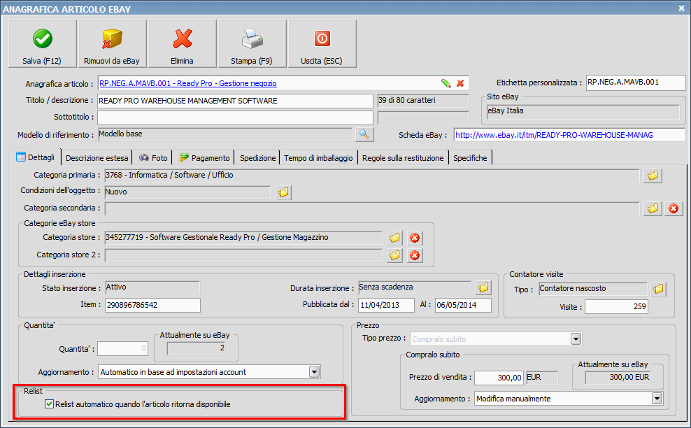The height and width of the screenshot is (428, 691).
Task: Open the Foto tab
Action: (153, 158)
